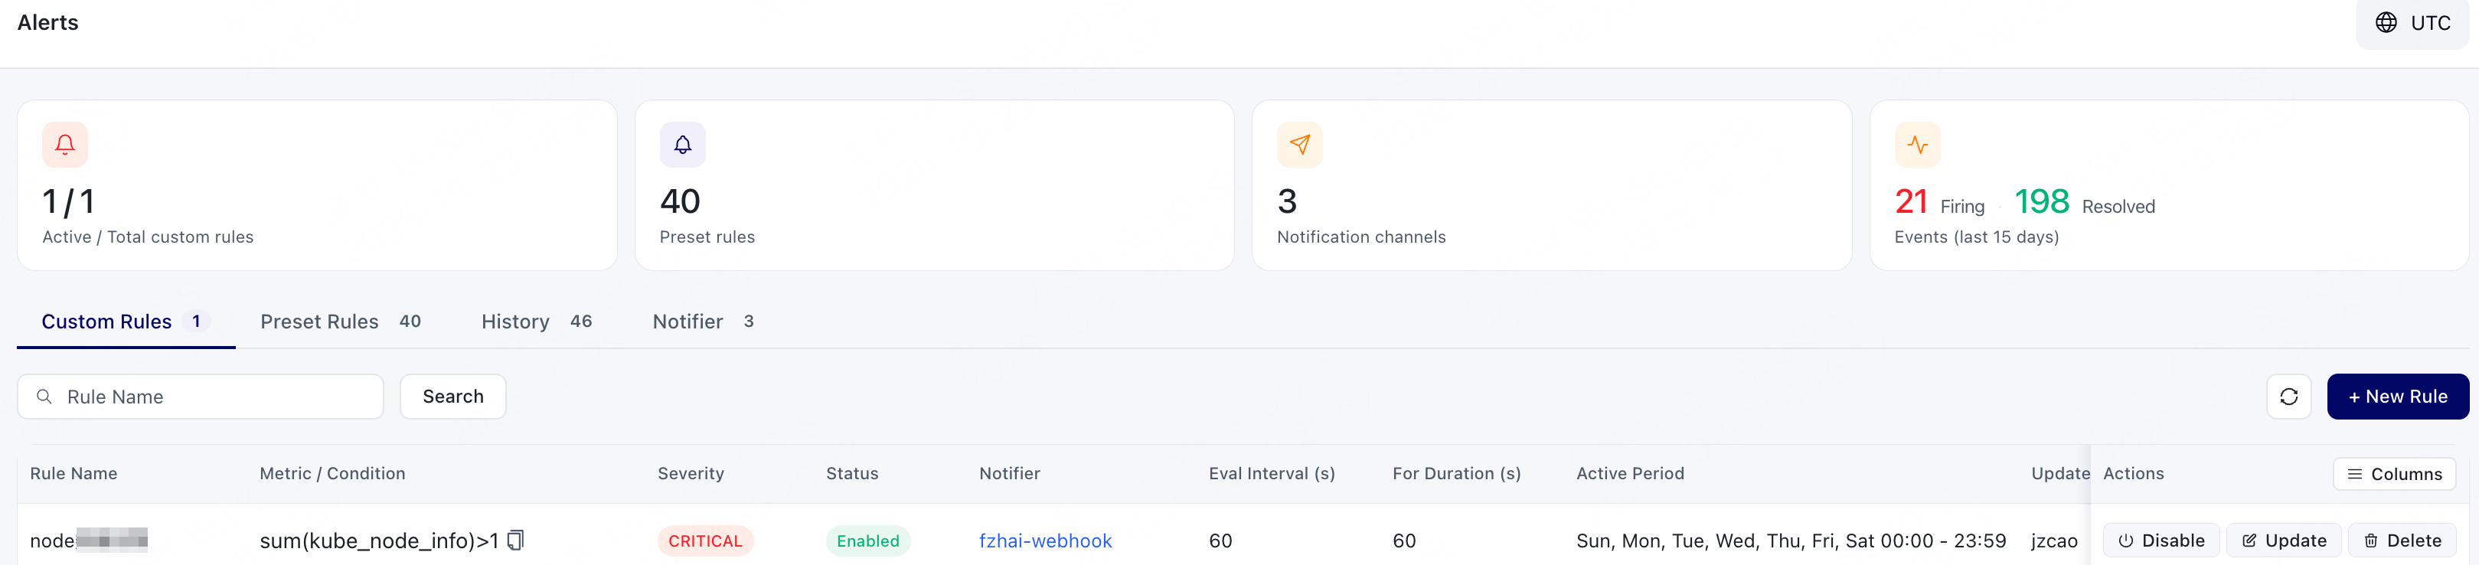Open the Columns chooser
The image size is (2479, 565).
(x=2394, y=474)
